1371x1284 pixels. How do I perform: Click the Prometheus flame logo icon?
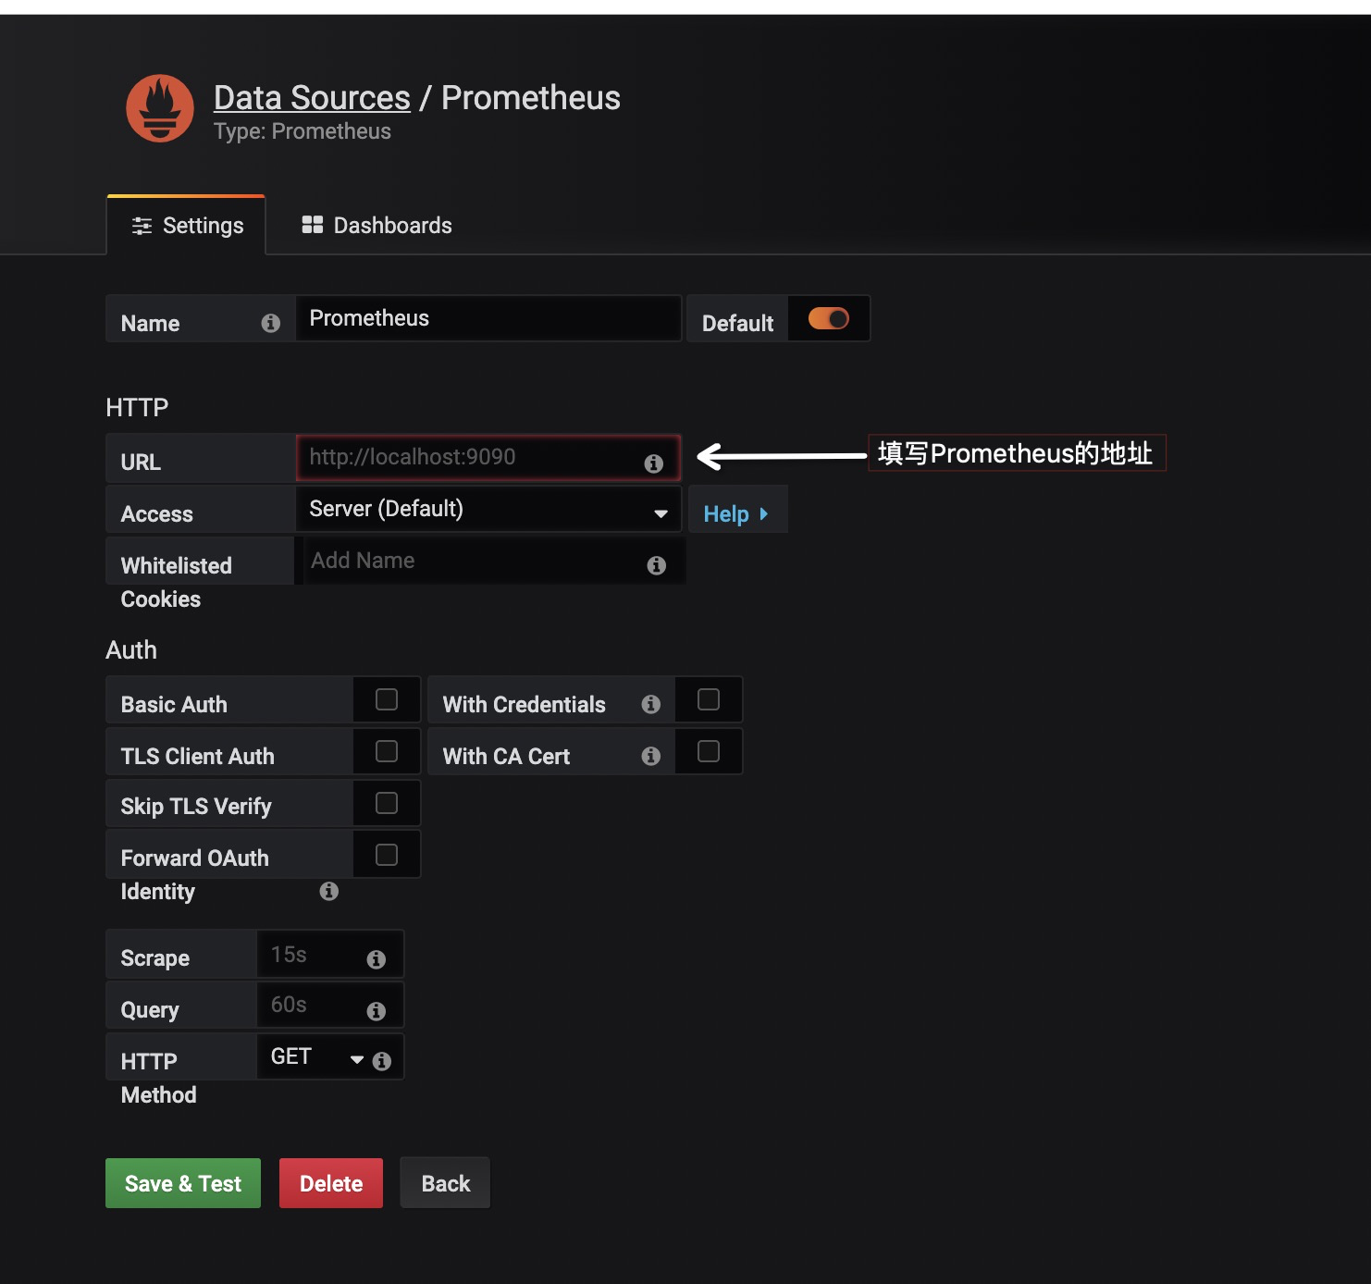(x=159, y=108)
